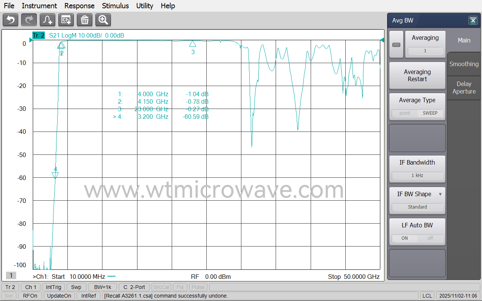This screenshot has width=482, height=301.
Task: Open the IF BW Shape dropdown
Action: click(x=441, y=194)
